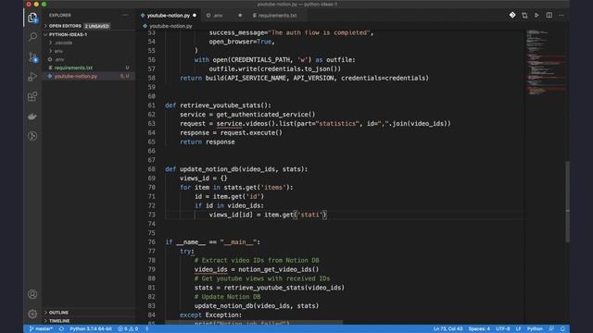
Task: Open Manage gear in activity bar
Action: pos(32,314)
